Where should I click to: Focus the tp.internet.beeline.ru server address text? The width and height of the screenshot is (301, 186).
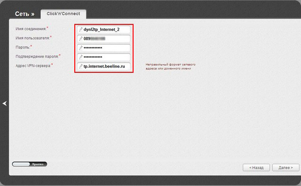104,66
